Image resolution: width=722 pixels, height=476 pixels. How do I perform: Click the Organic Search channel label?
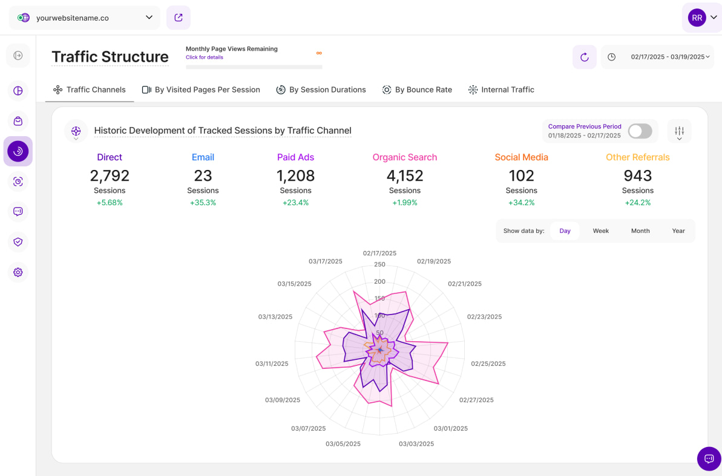coord(404,157)
